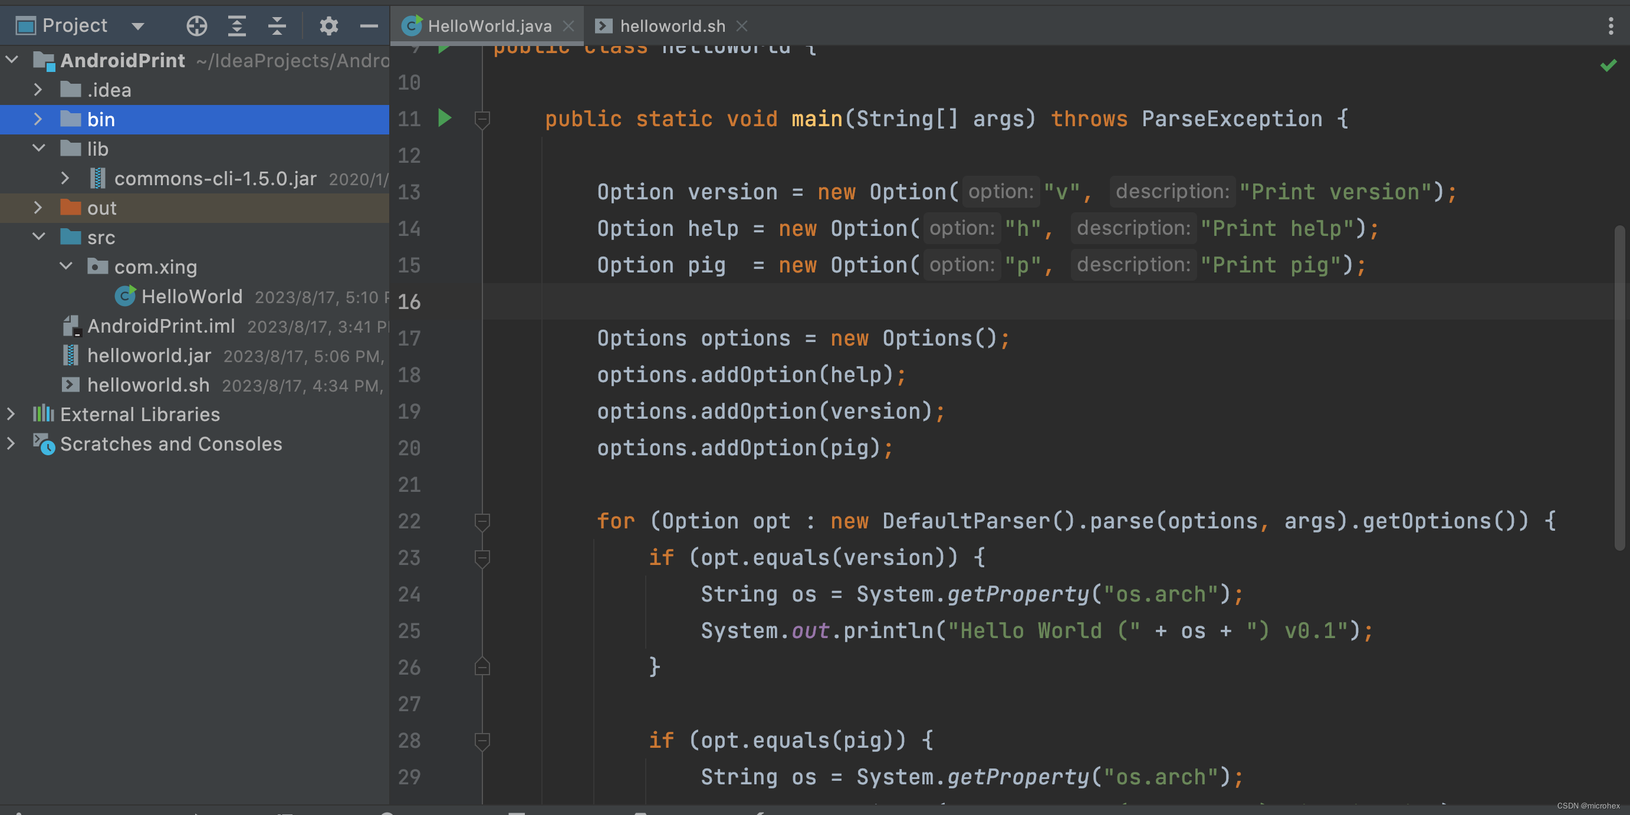Image resolution: width=1630 pixels, height=815 pixels.
Task: Click the AndroidPrint project root label
Action: [123, 60]
